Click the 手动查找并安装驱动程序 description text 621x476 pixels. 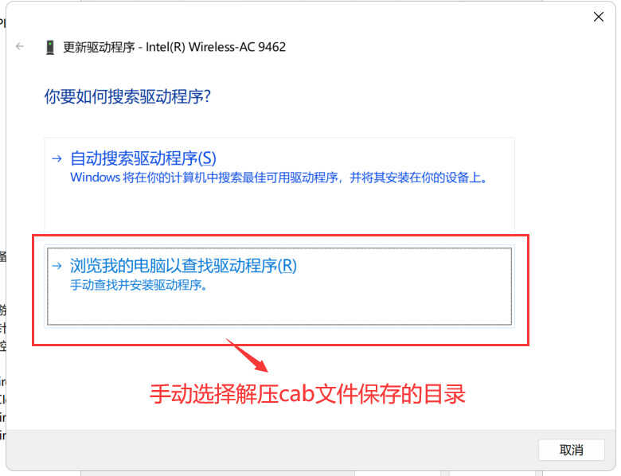139,285
